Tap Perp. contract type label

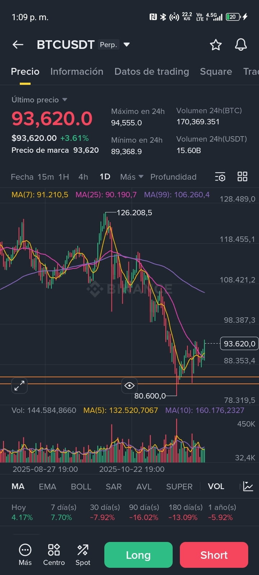108,45
